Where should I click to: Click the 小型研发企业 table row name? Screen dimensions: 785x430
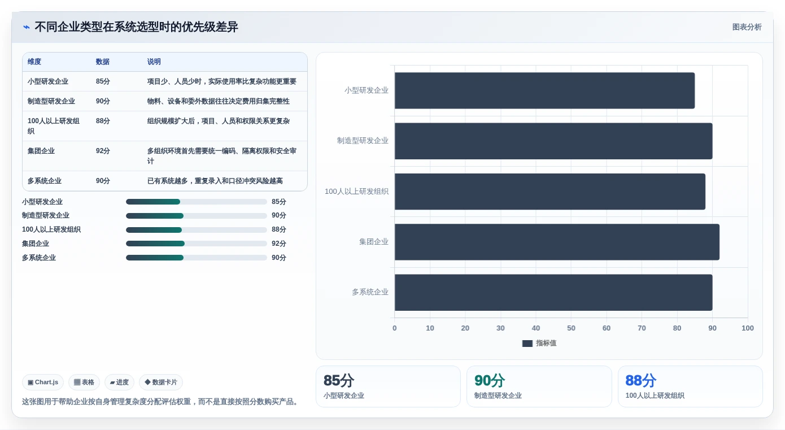(x=48, y=81)
